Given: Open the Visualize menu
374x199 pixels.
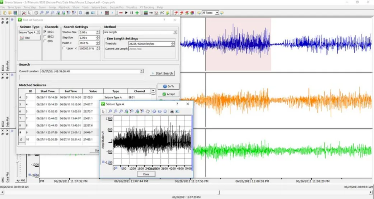Looking at the screenshot, I should tap(131, 8).
